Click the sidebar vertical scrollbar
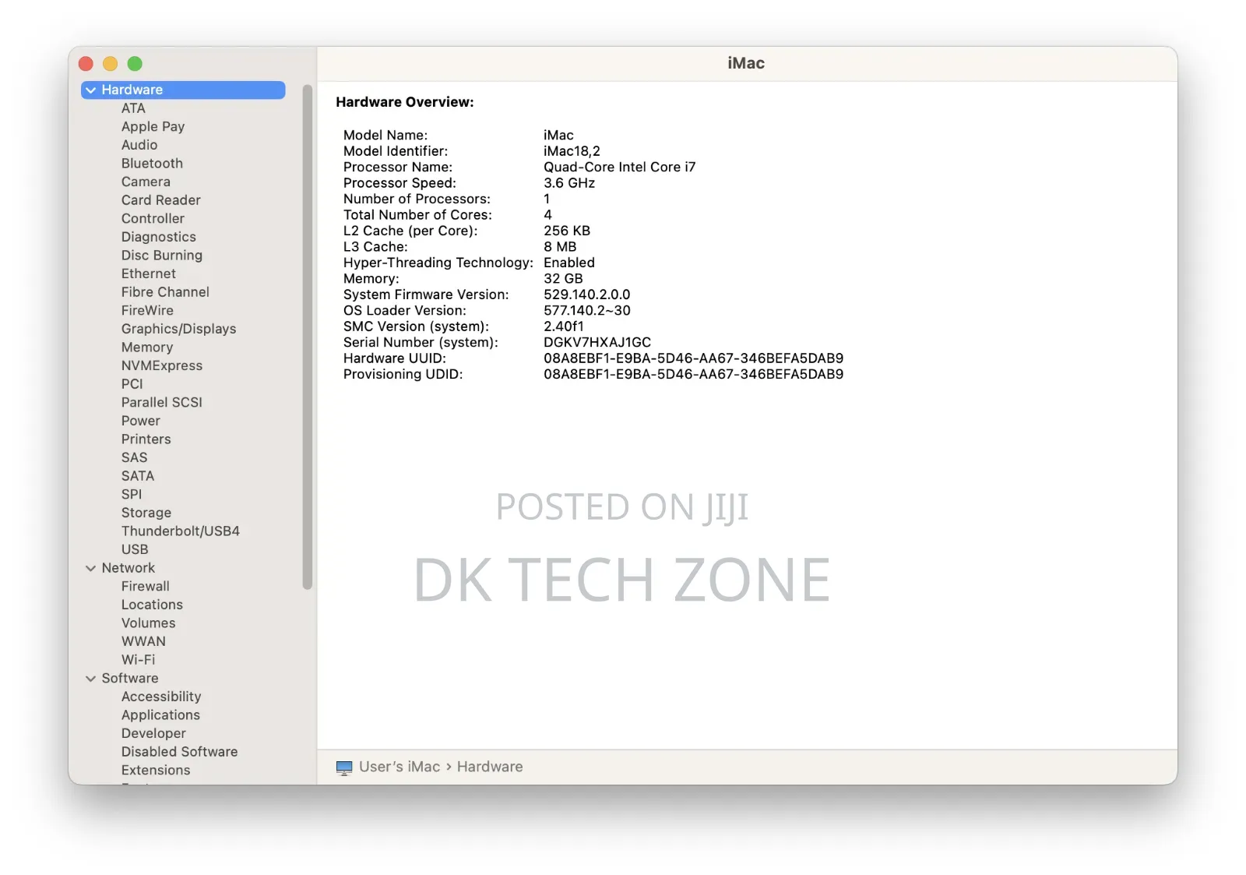 [x=307, y=337]
